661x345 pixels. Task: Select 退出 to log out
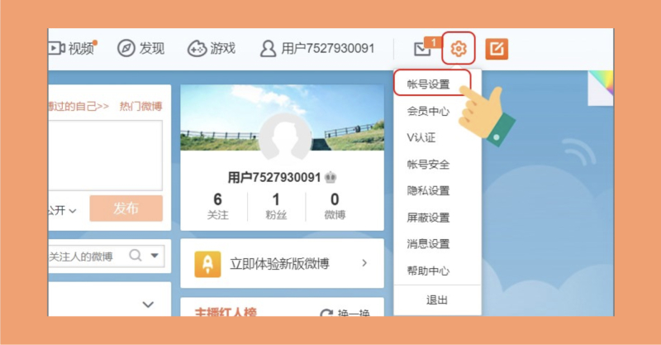pos(437,299)
